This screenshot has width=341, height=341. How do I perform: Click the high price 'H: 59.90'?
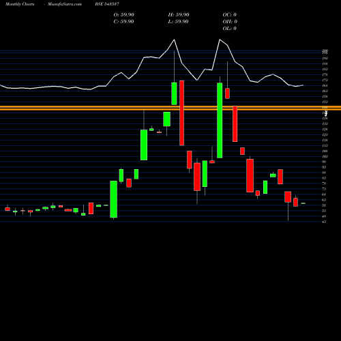pyautogui.click(x=179, y=15)
